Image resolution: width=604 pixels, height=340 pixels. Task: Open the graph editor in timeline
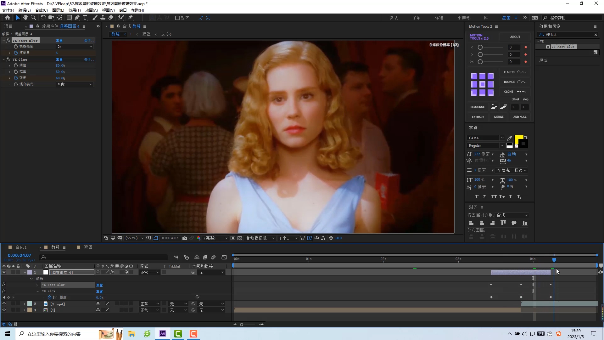(224, 258)
